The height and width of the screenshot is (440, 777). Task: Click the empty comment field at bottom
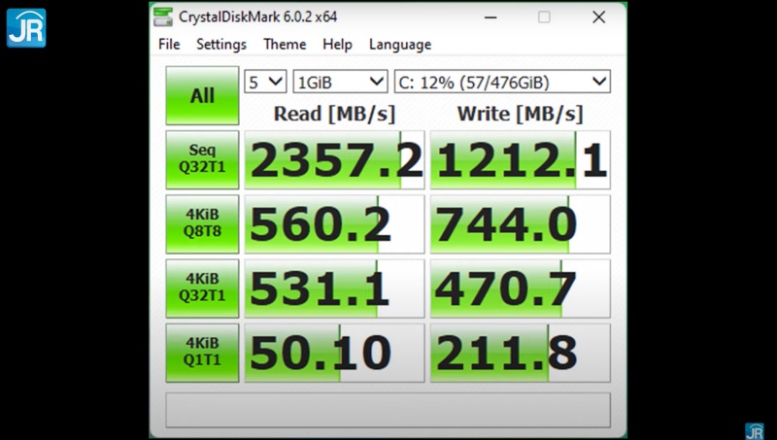coord(388,410)
